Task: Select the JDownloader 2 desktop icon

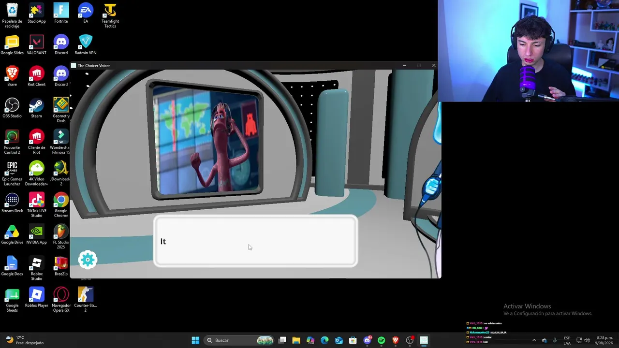Action: (x=61, y=174)
